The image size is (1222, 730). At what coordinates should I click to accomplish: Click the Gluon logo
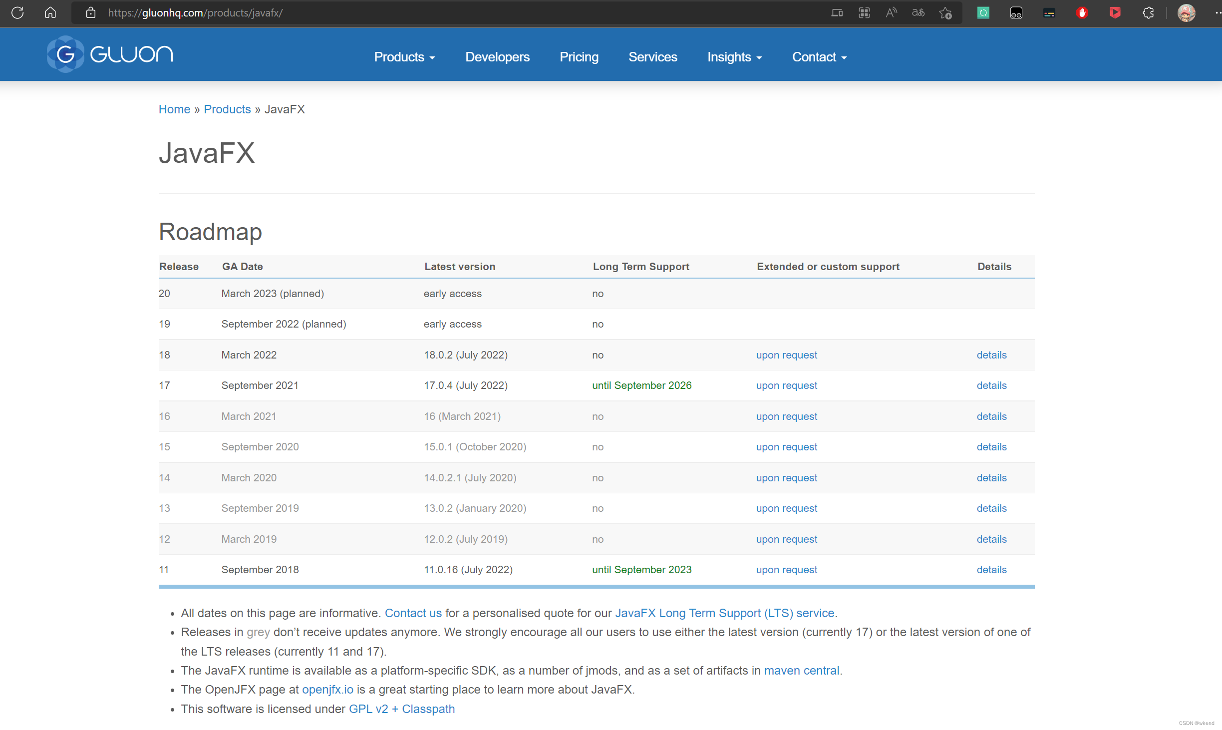pos(110,54)
